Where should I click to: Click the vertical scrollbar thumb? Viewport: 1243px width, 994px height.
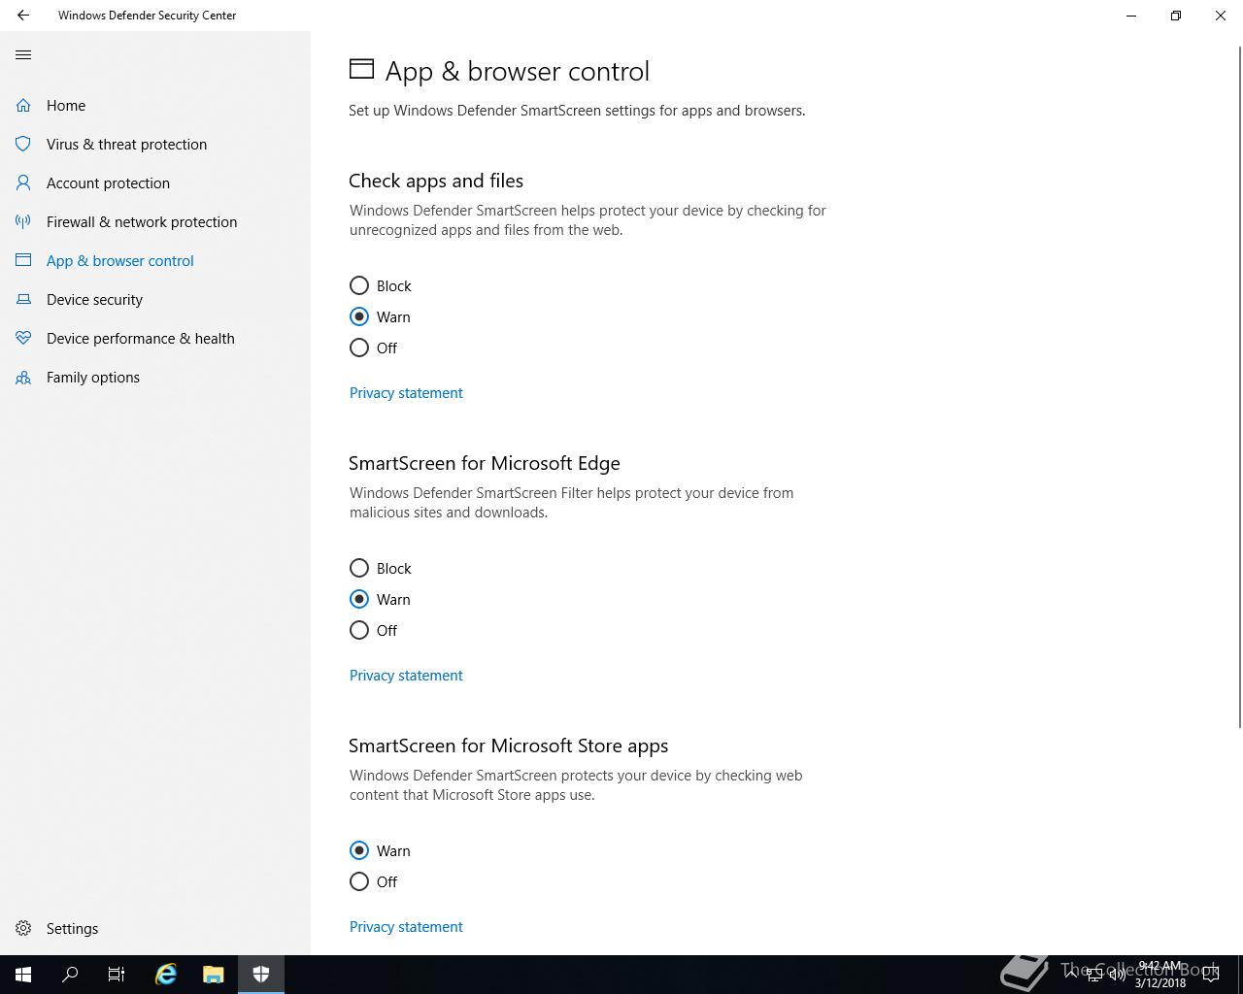(1239, 386)
